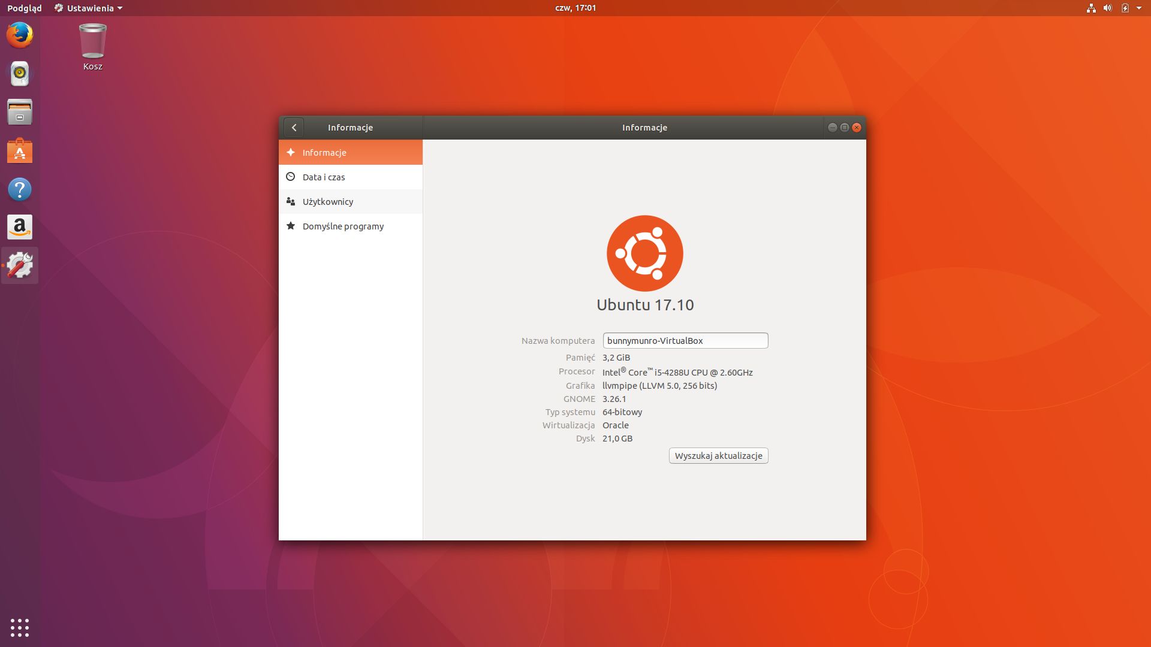1151x647 pixels.
Task: Open the Ustawienia app menu dropdown
Action: (89, 8)
